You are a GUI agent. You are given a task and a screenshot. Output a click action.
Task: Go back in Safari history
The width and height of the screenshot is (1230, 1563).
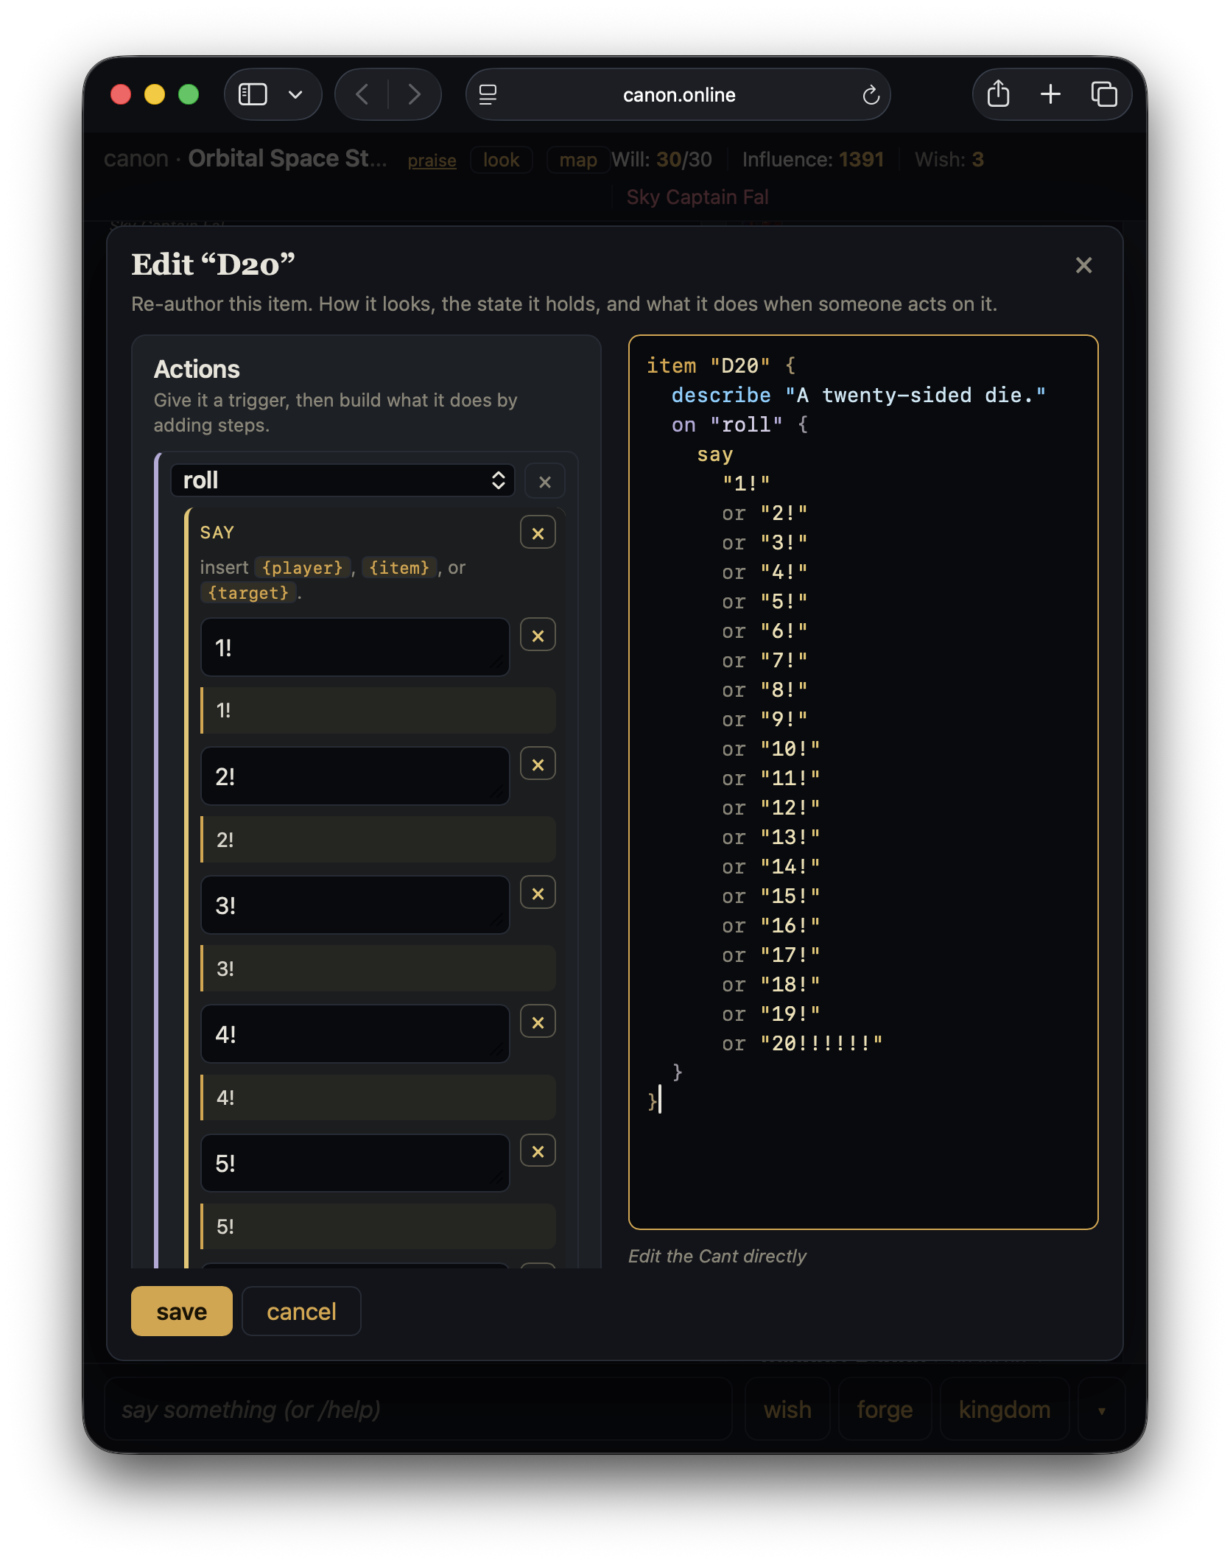coord(362,94)
